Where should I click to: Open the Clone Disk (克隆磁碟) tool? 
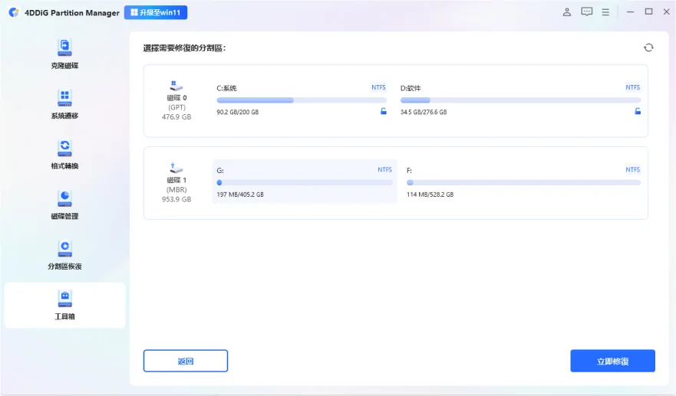(64, 54)
